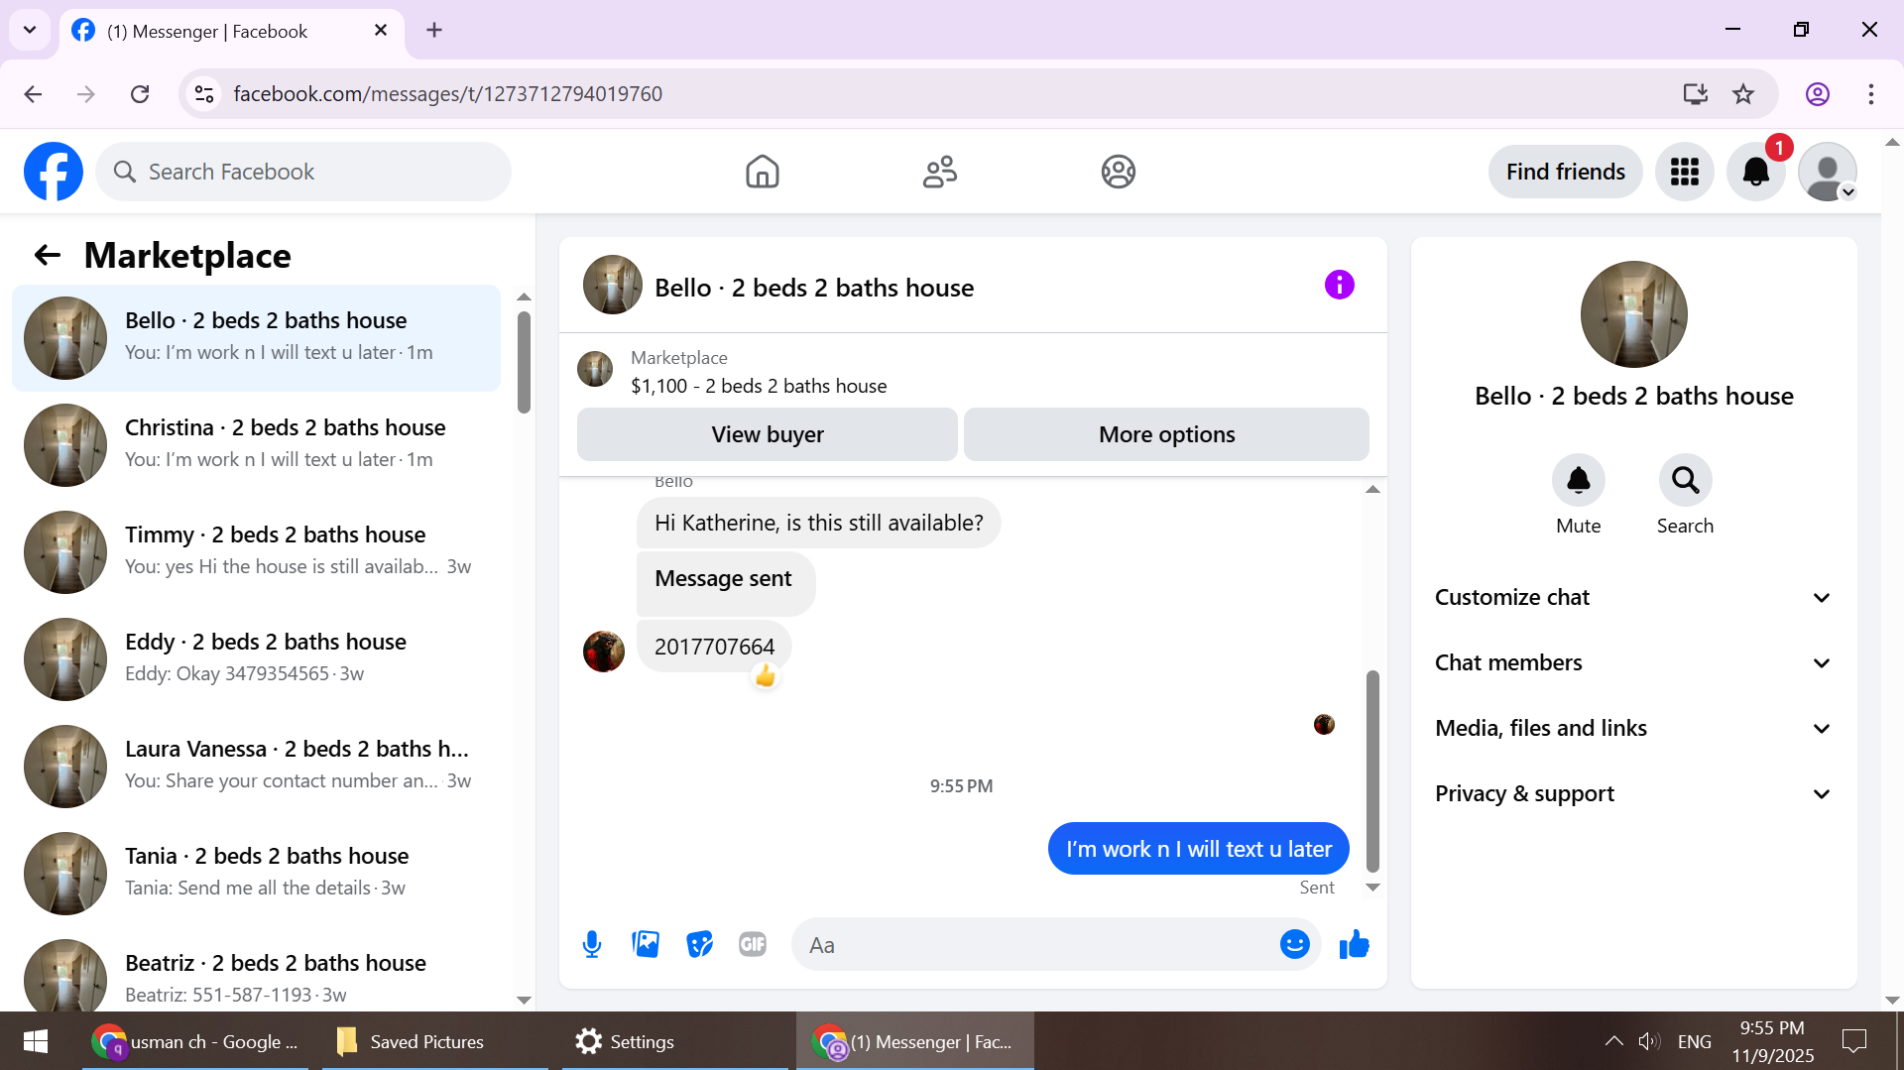
Task: Open the Beatriz conversation
Action: 256,970
